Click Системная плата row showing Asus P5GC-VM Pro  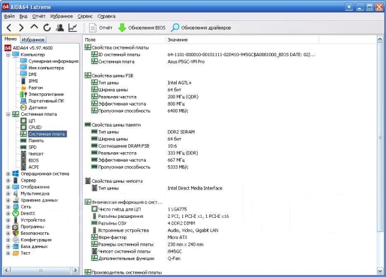coord(204,62)
